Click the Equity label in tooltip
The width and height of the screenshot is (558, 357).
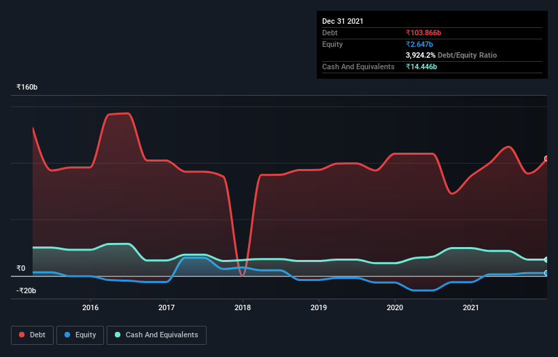332,44
